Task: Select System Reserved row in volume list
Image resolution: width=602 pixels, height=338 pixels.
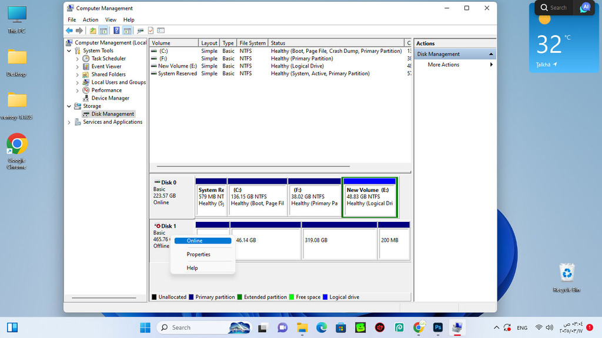Action: point(280,73)
